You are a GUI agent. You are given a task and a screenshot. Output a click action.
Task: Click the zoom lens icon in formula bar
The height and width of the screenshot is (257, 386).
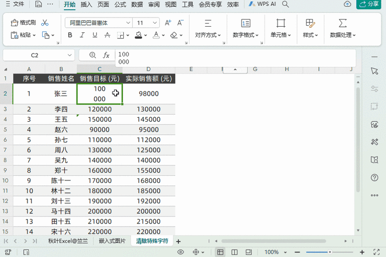tap(93, 55)
